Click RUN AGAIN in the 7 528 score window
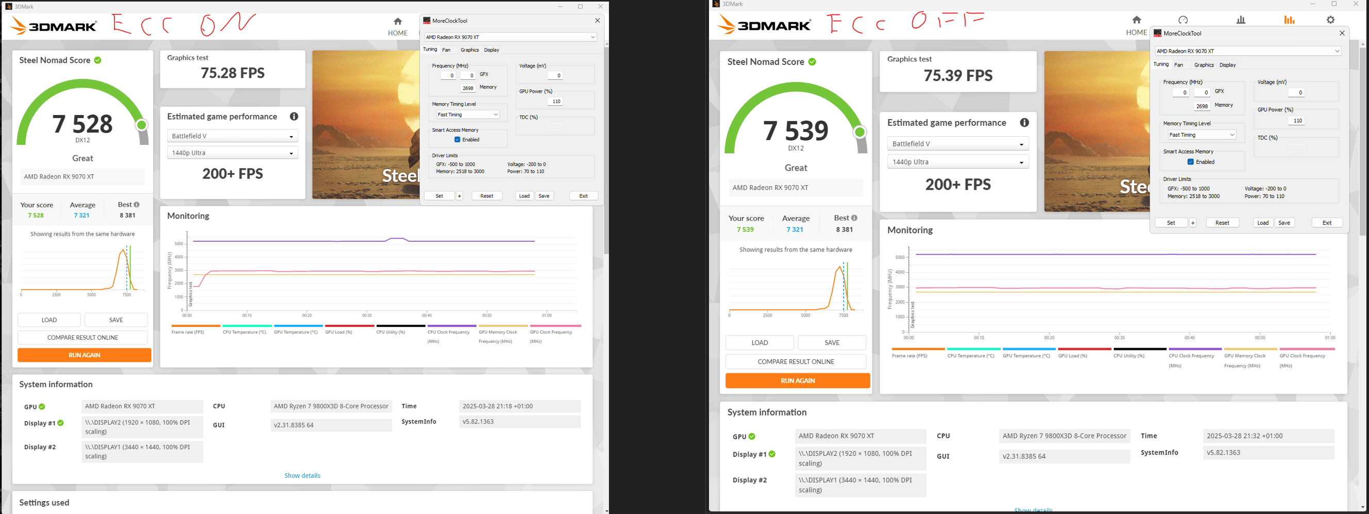1369x514 pixels. (84, 355)
